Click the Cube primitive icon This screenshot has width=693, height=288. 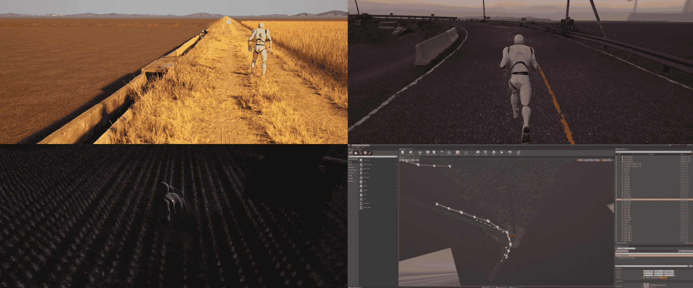pyautogui.click(x=361, y=181)
